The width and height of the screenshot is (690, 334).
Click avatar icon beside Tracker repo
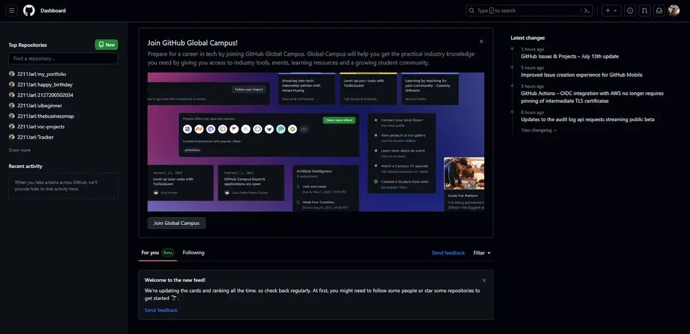(12, 137)
